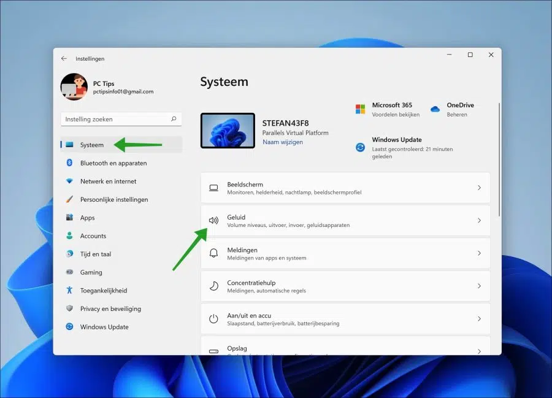Click the Privacy shield icon

[x=69, y=308]
